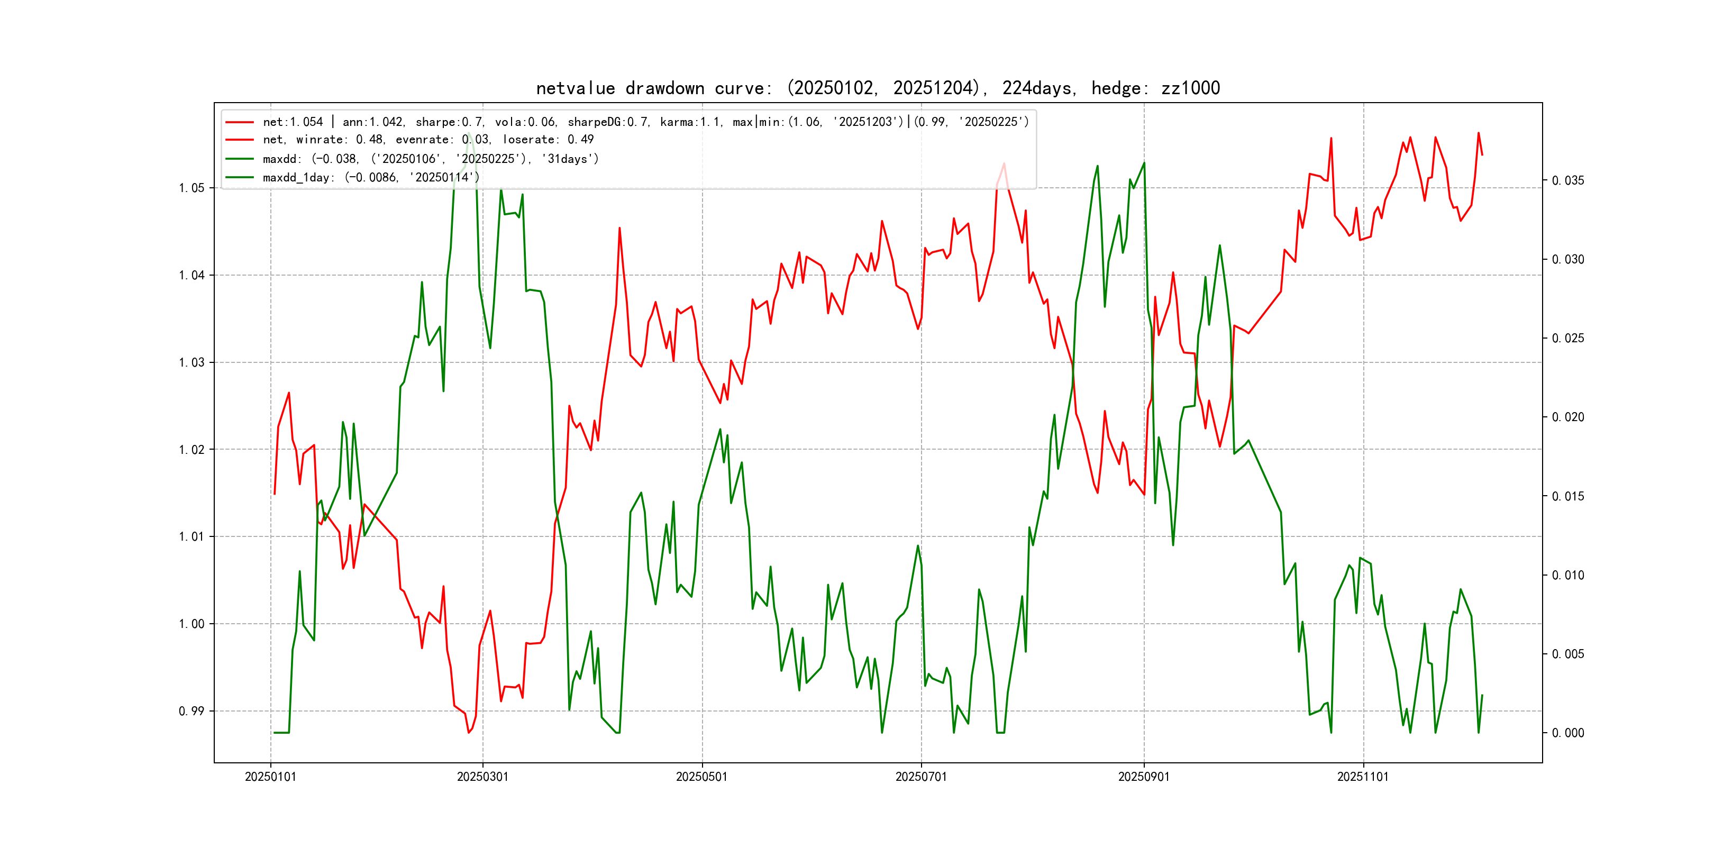Click the 0.035 right axis tick label
The height and width of the screenshot is (857, 1714).
pyautogui.click(x=1567, y=181)
